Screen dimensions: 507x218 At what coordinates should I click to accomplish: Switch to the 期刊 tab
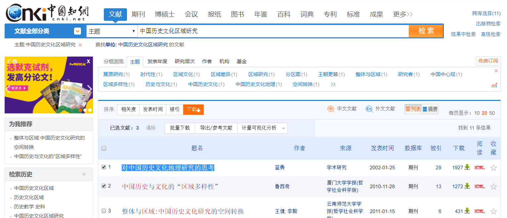tap(138, 14)
